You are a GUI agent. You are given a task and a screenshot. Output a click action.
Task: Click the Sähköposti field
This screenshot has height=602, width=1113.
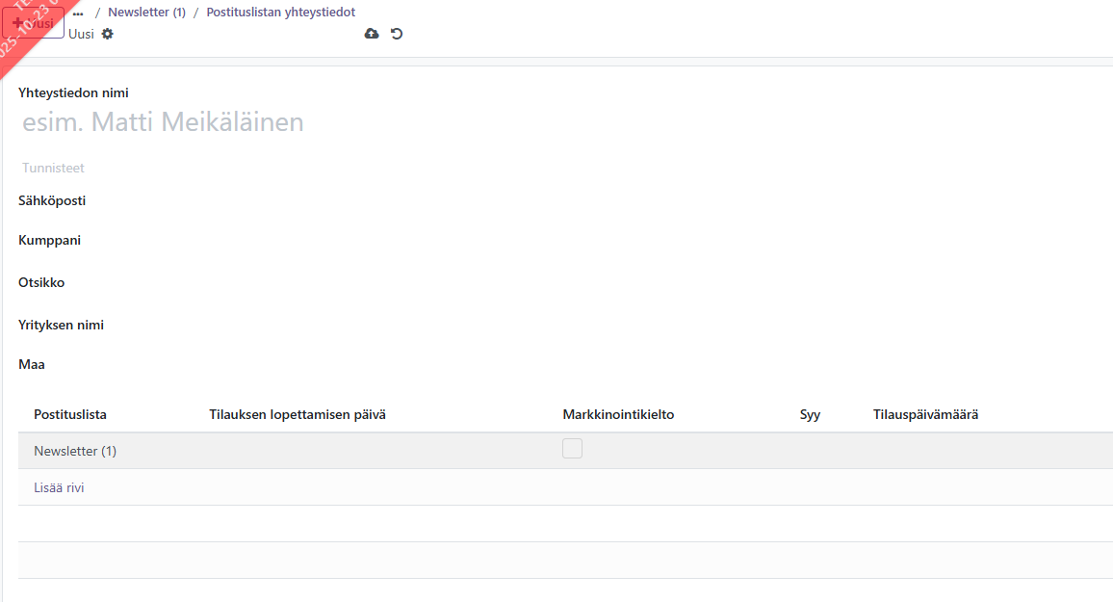click(x=385, y=201)
